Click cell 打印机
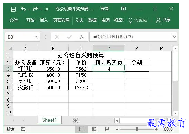 click(x=25, y=69)
